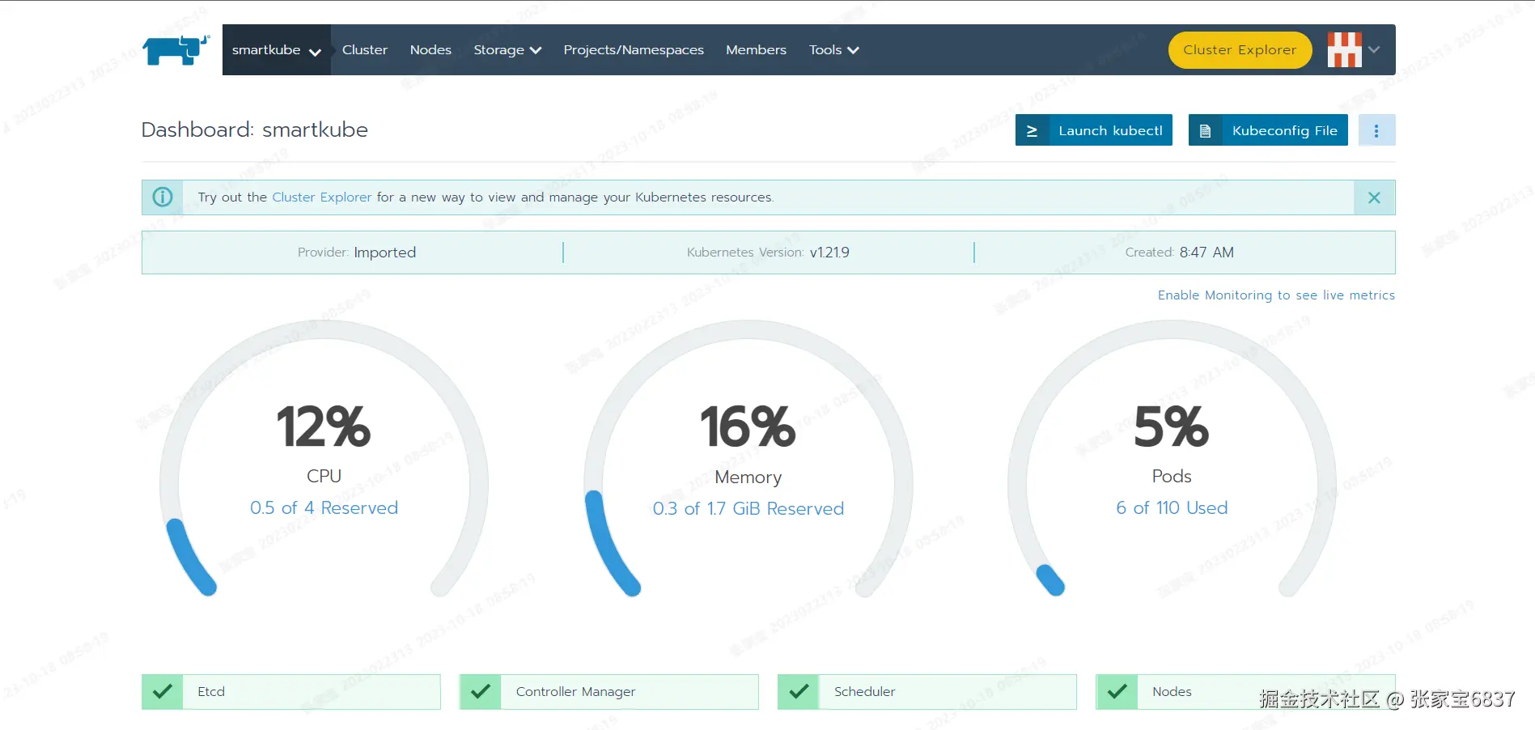
Task: Click the Pods 5% gauge value
Action: 1172,427
